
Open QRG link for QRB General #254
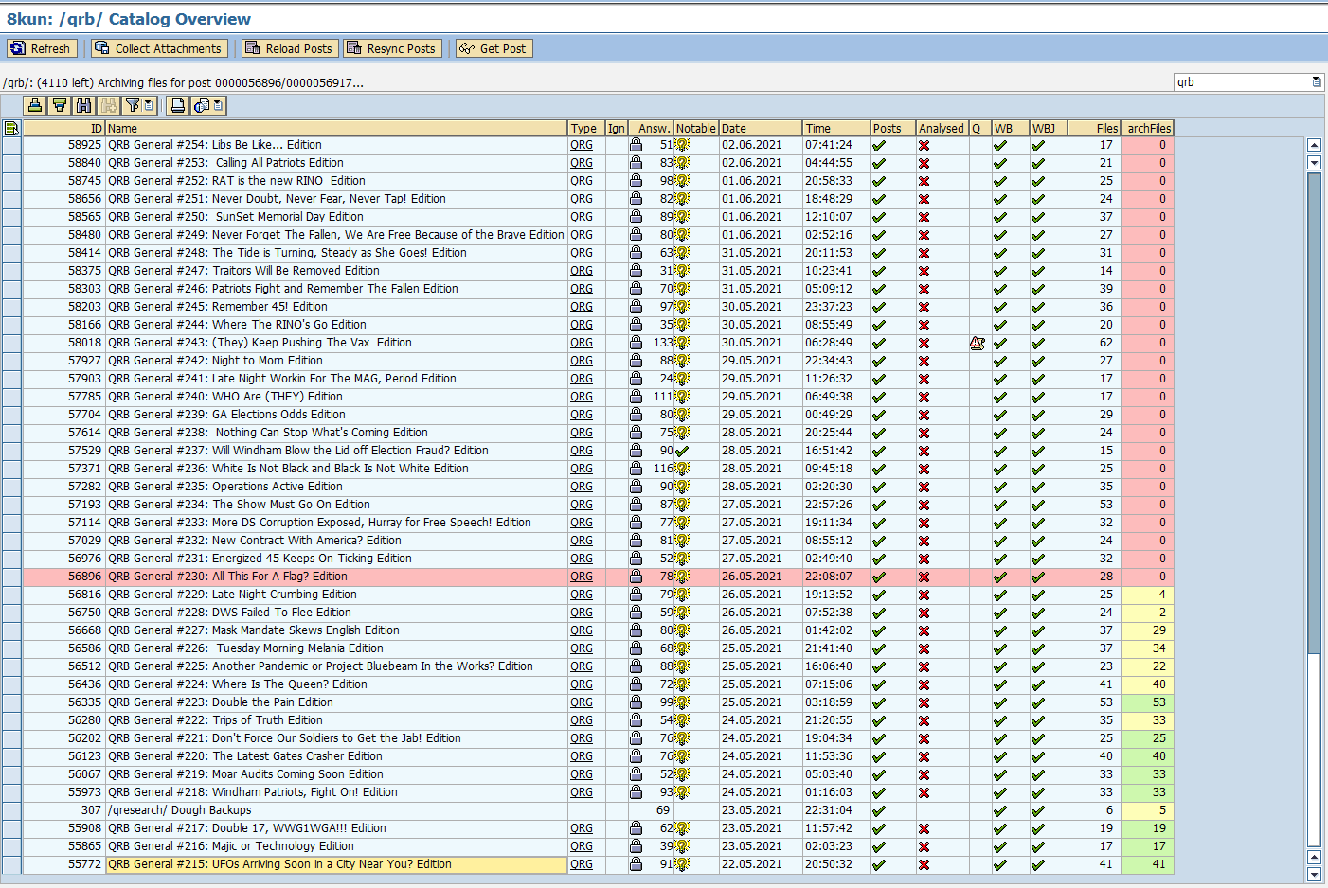point(582,145)
